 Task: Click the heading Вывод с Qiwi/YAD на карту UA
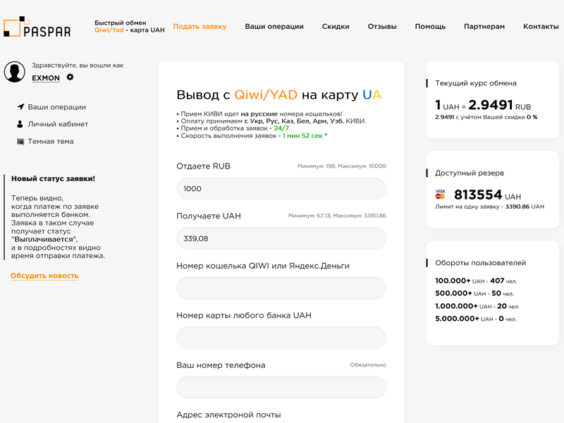278,94
